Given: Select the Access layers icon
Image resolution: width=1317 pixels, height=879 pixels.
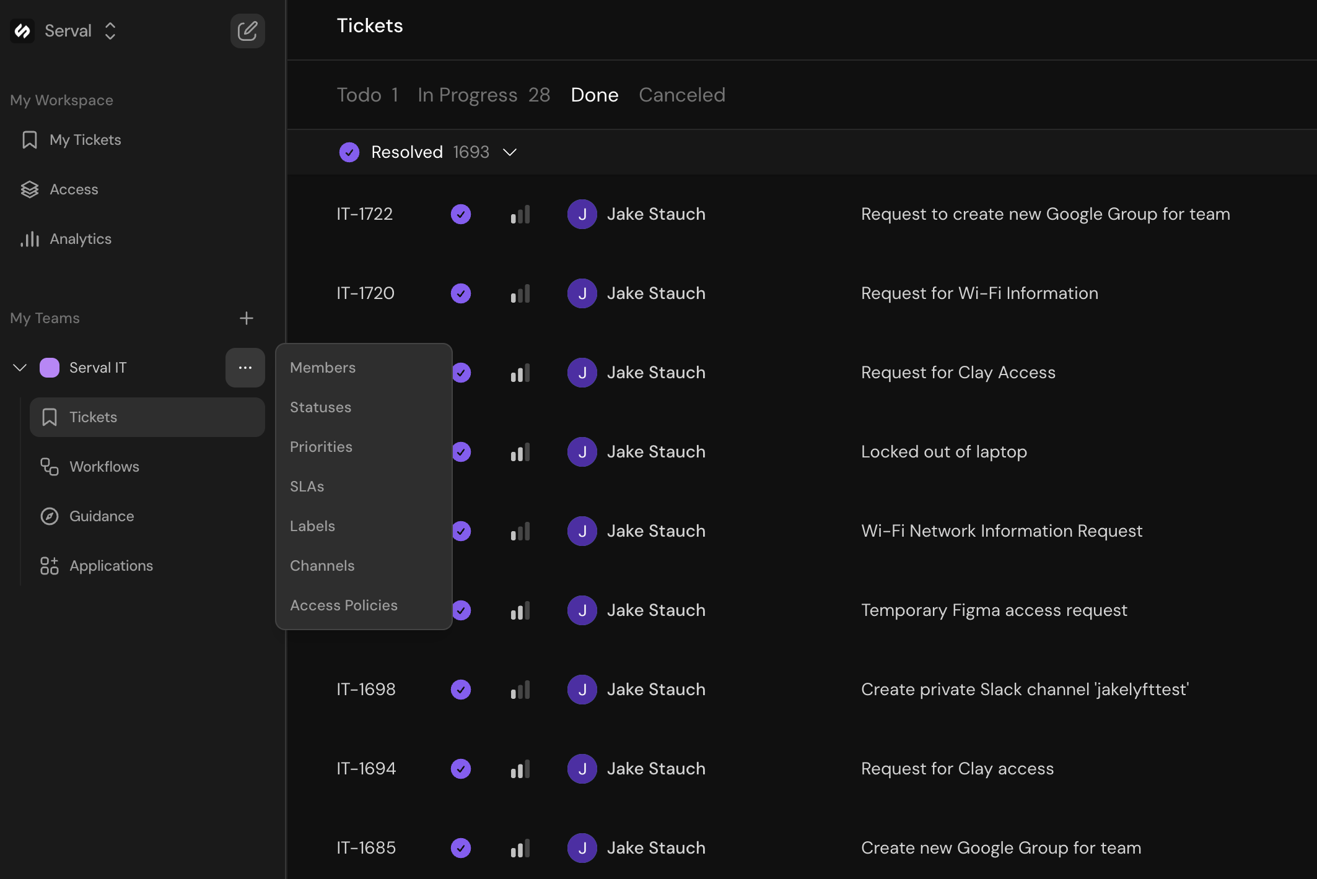Looking at the screenshot, I should click(30, 189).
